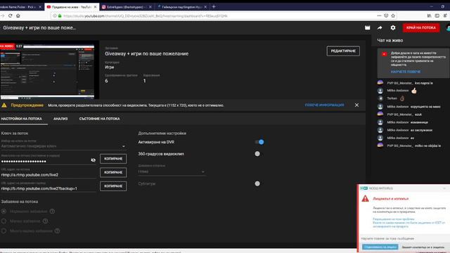This screenshot has width=450, height=253.
Task: Click the ESET logo in antivirus popup
Action: click(x=364, y=188)
